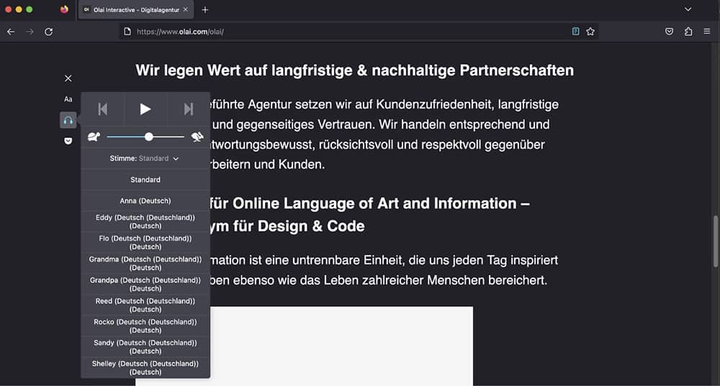Click the white image placeholder in article
The width and height of the screenshot is (720, 386).
click(x=341, y=346)
